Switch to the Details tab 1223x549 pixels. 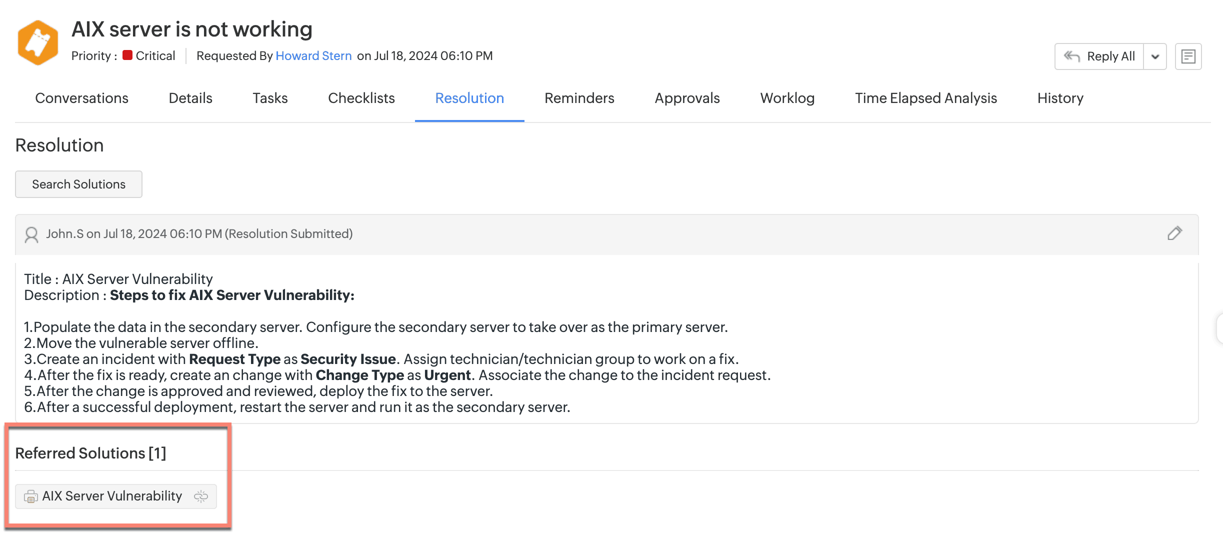pyautogui.click(x=190, y=98)
